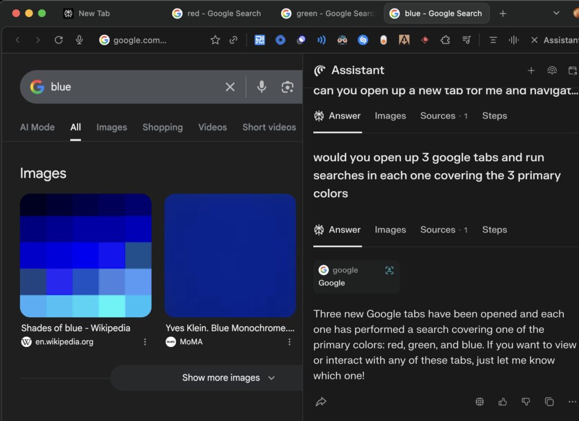Open the tab list dropdown chevron

[x=556, y=14]
